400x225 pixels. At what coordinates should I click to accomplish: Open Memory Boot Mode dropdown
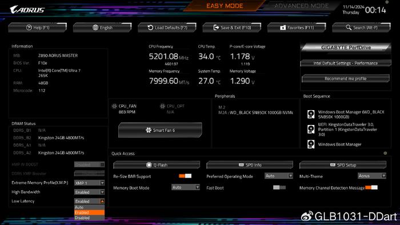[x=186, y=187]
